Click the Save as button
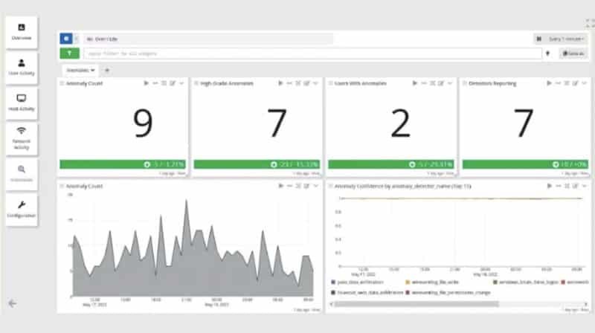The image size is (595, 333). 573,54
